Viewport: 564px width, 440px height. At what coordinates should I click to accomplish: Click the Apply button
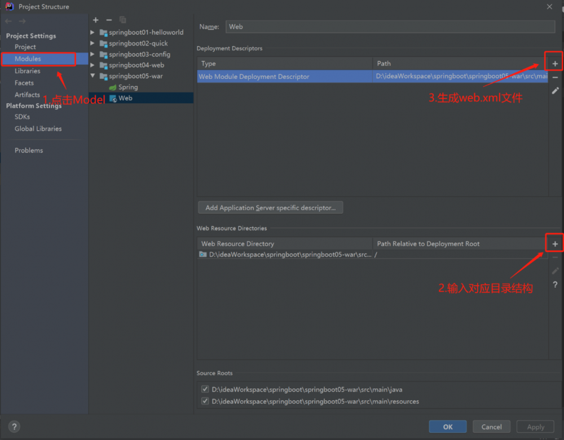click(535, 426)
